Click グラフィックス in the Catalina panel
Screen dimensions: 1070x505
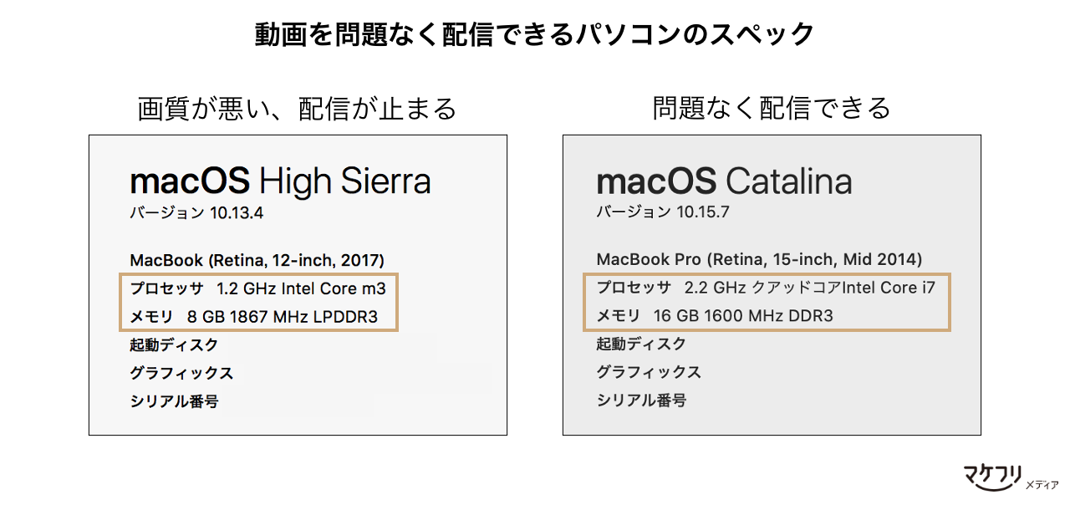tap(648, 372)
